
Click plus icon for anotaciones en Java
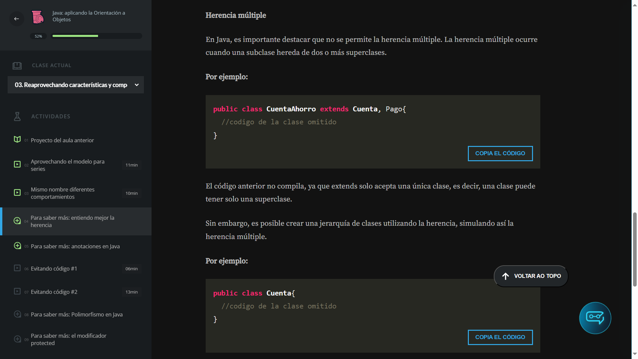(17, 246)
